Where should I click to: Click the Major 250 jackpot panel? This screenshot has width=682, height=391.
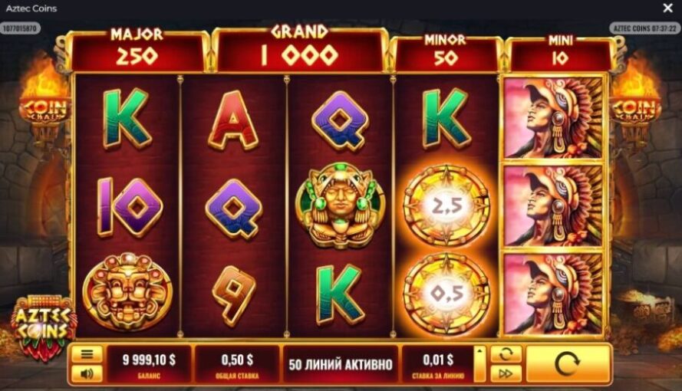(137, 50)
